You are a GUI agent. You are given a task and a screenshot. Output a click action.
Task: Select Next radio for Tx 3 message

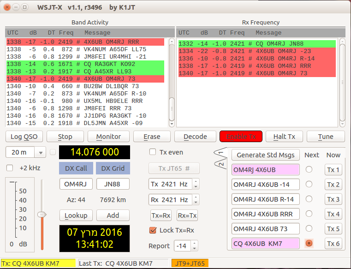coord(309,199)
